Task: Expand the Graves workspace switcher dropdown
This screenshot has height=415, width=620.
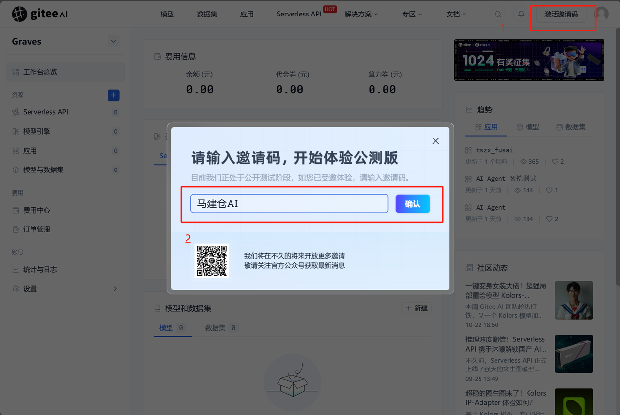Action: tap(113, 41)
